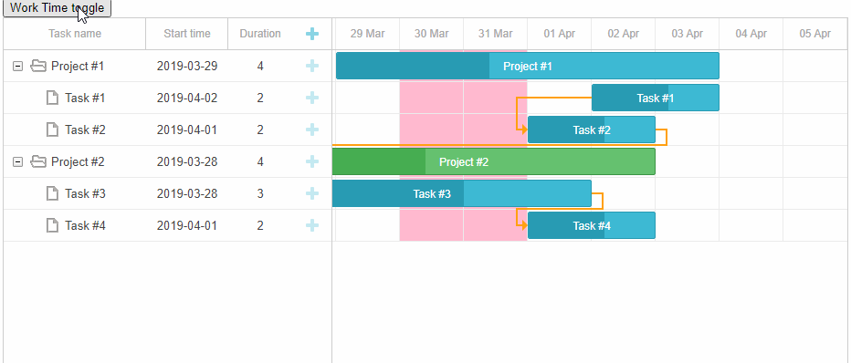Collapse the Project #1 tree node

click(x=18, y=66)
